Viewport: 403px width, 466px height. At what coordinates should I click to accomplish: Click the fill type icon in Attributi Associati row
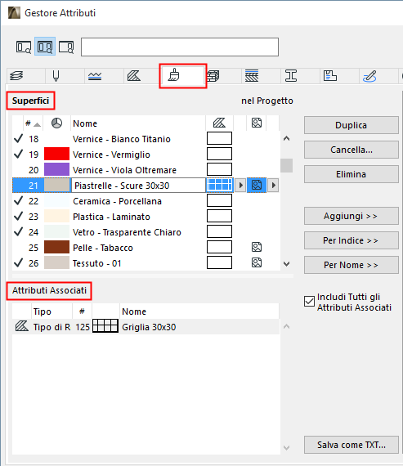(x=22, y=326)
